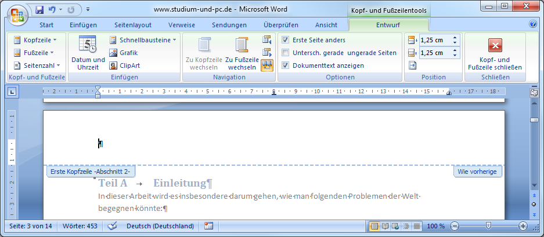The width and height of the screenshot is (544, 237).
Task: Switch to the Sendungen tab
Action: point(229,25)
